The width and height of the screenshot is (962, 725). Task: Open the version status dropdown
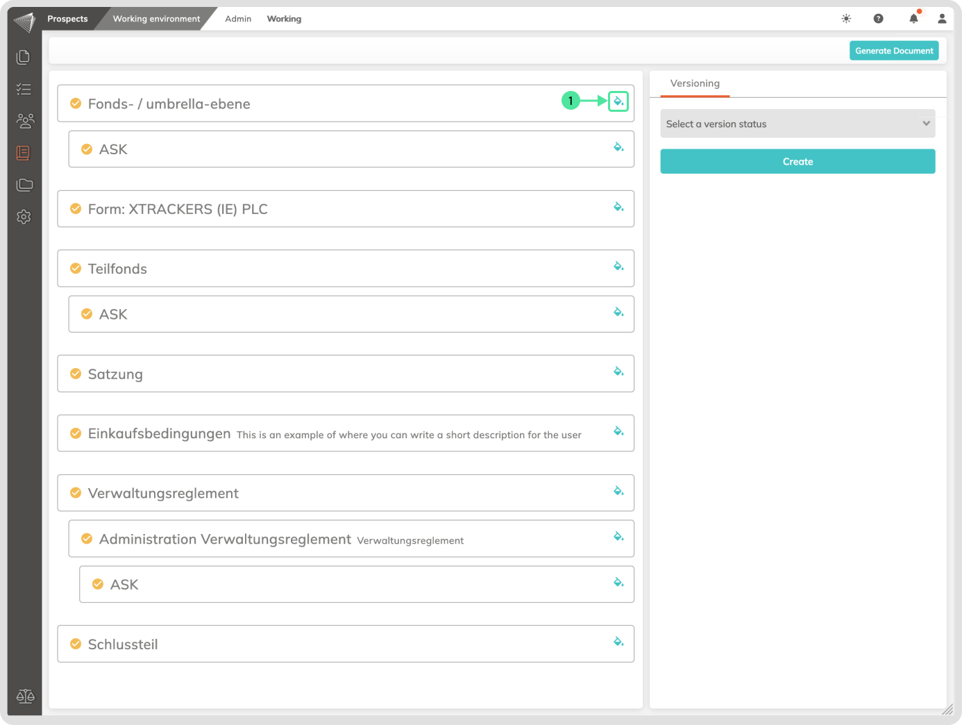pyautogui.click(x=798, y=124)
